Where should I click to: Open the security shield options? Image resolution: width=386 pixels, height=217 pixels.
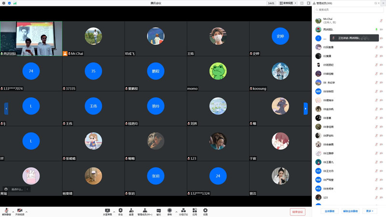tap(120, 212)
